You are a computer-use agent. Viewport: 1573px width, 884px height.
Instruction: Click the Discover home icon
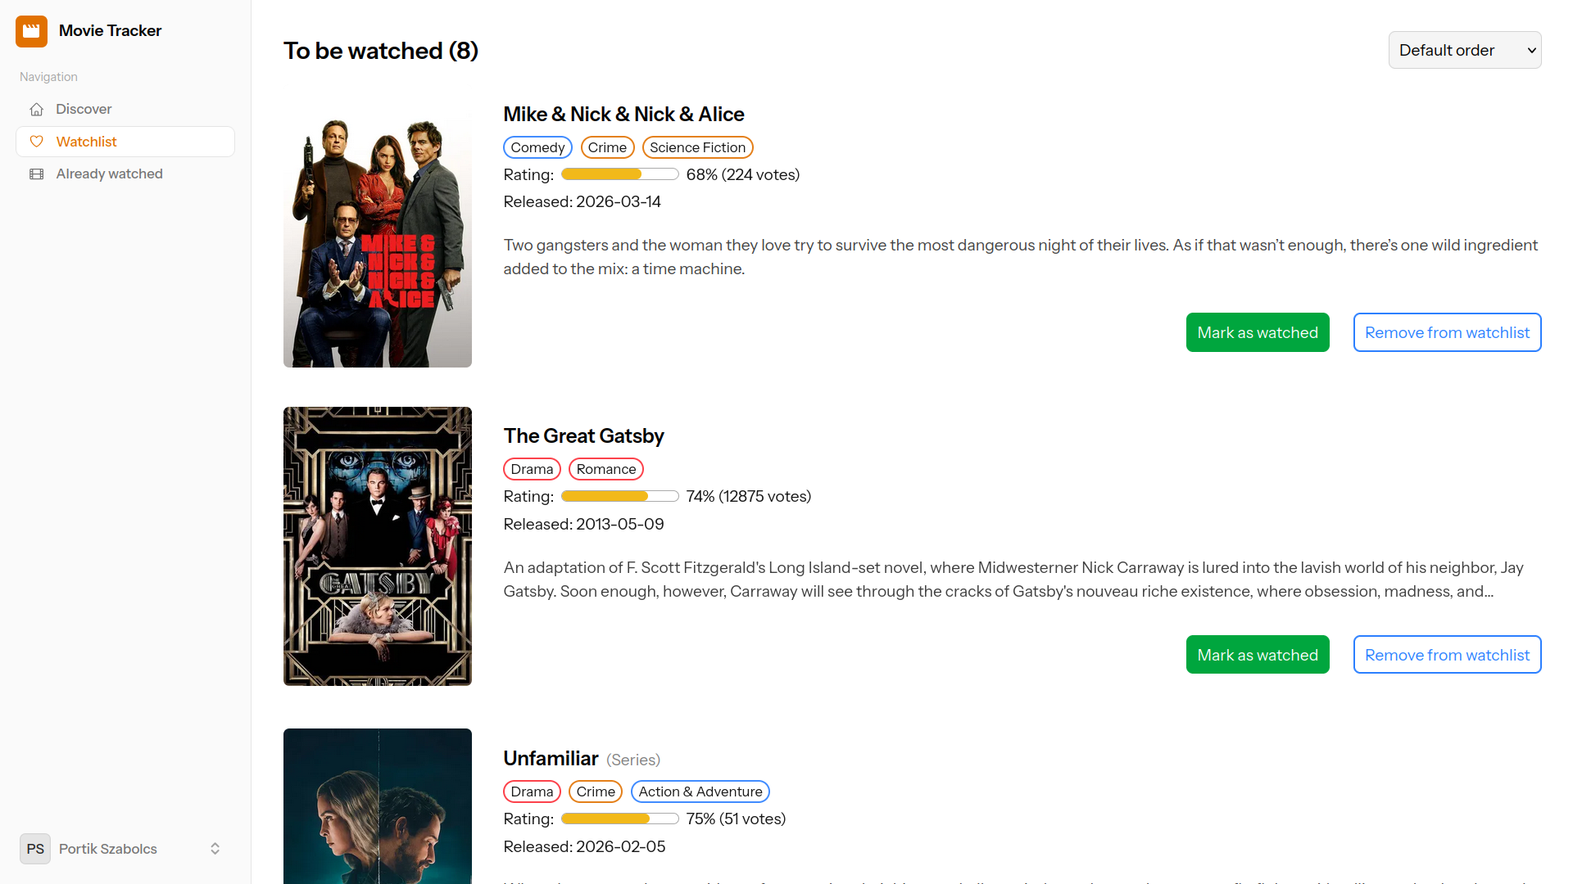[x=37, y=110]
